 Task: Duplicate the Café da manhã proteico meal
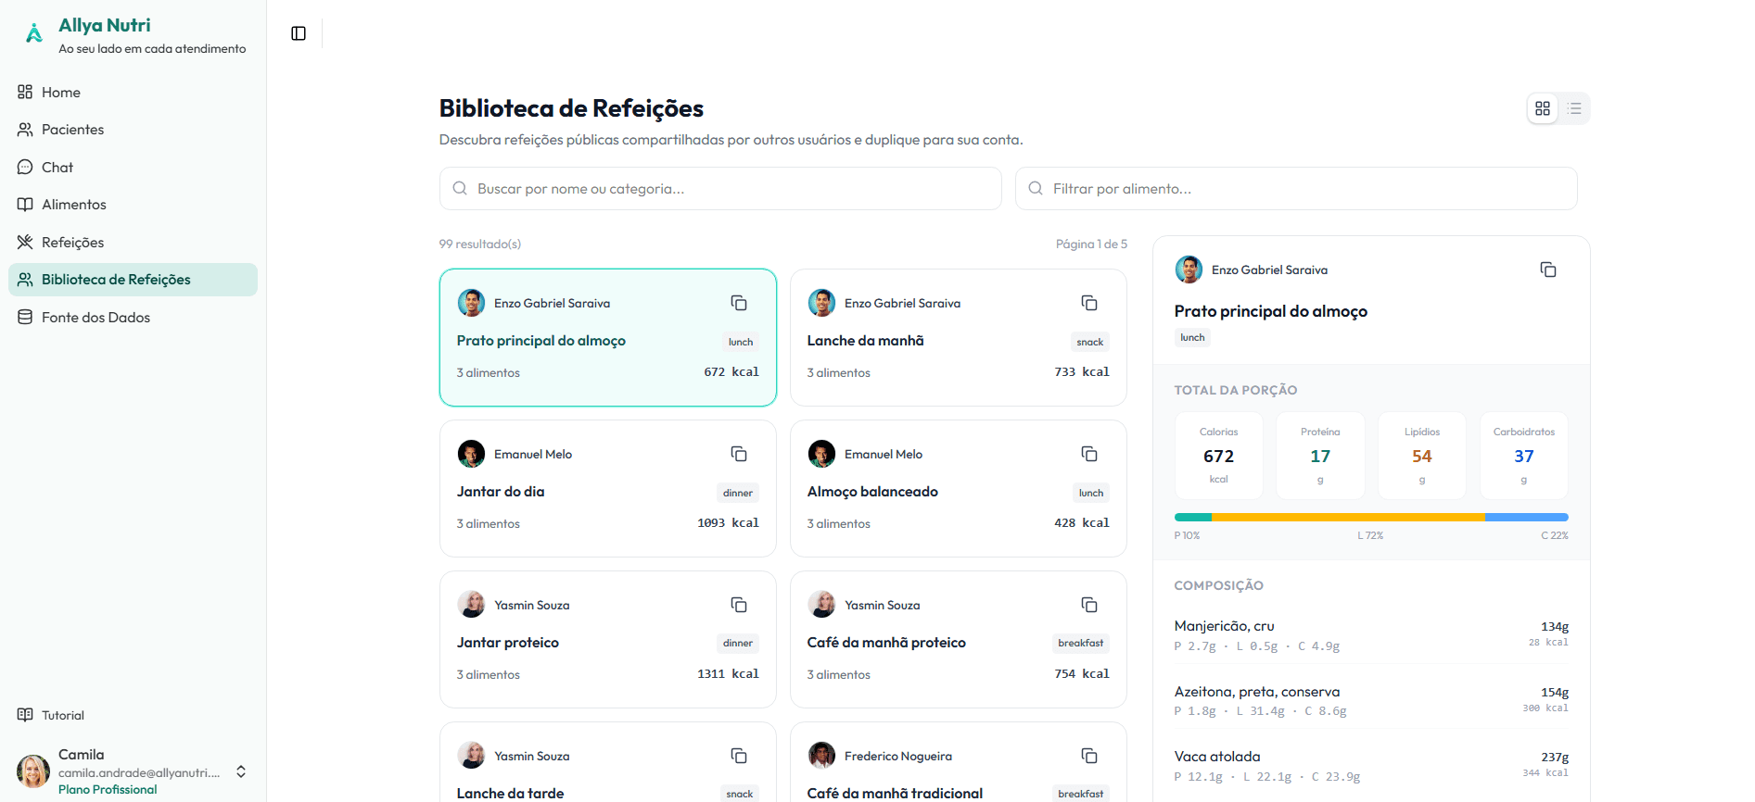1089,605
